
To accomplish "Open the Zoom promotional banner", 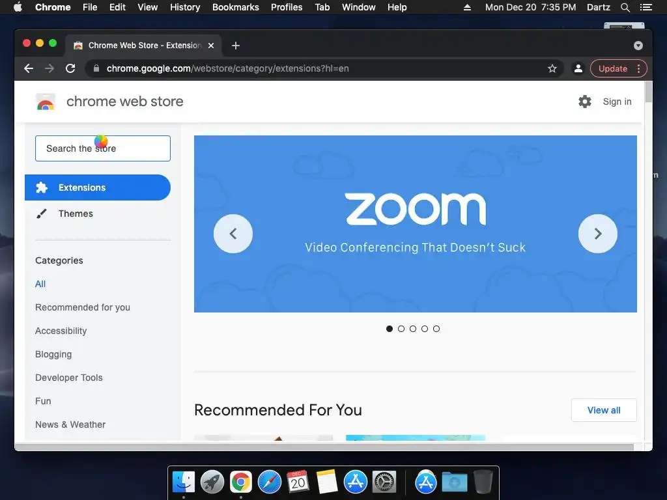I will pyautogui.click(x=415, y=224).
